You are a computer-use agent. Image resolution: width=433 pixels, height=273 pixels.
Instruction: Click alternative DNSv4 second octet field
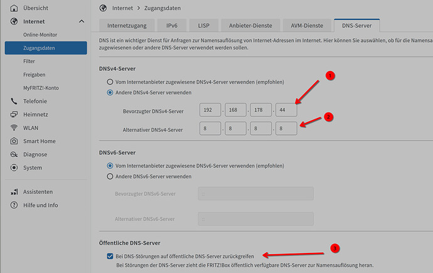click(235, 129)
